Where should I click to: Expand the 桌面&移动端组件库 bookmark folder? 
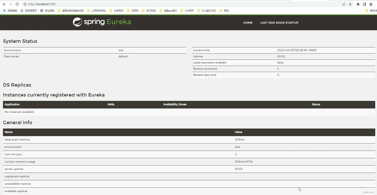click(71, 11)
